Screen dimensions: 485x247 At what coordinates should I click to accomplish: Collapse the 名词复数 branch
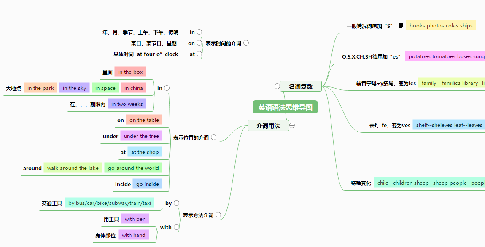click(277, 86)
